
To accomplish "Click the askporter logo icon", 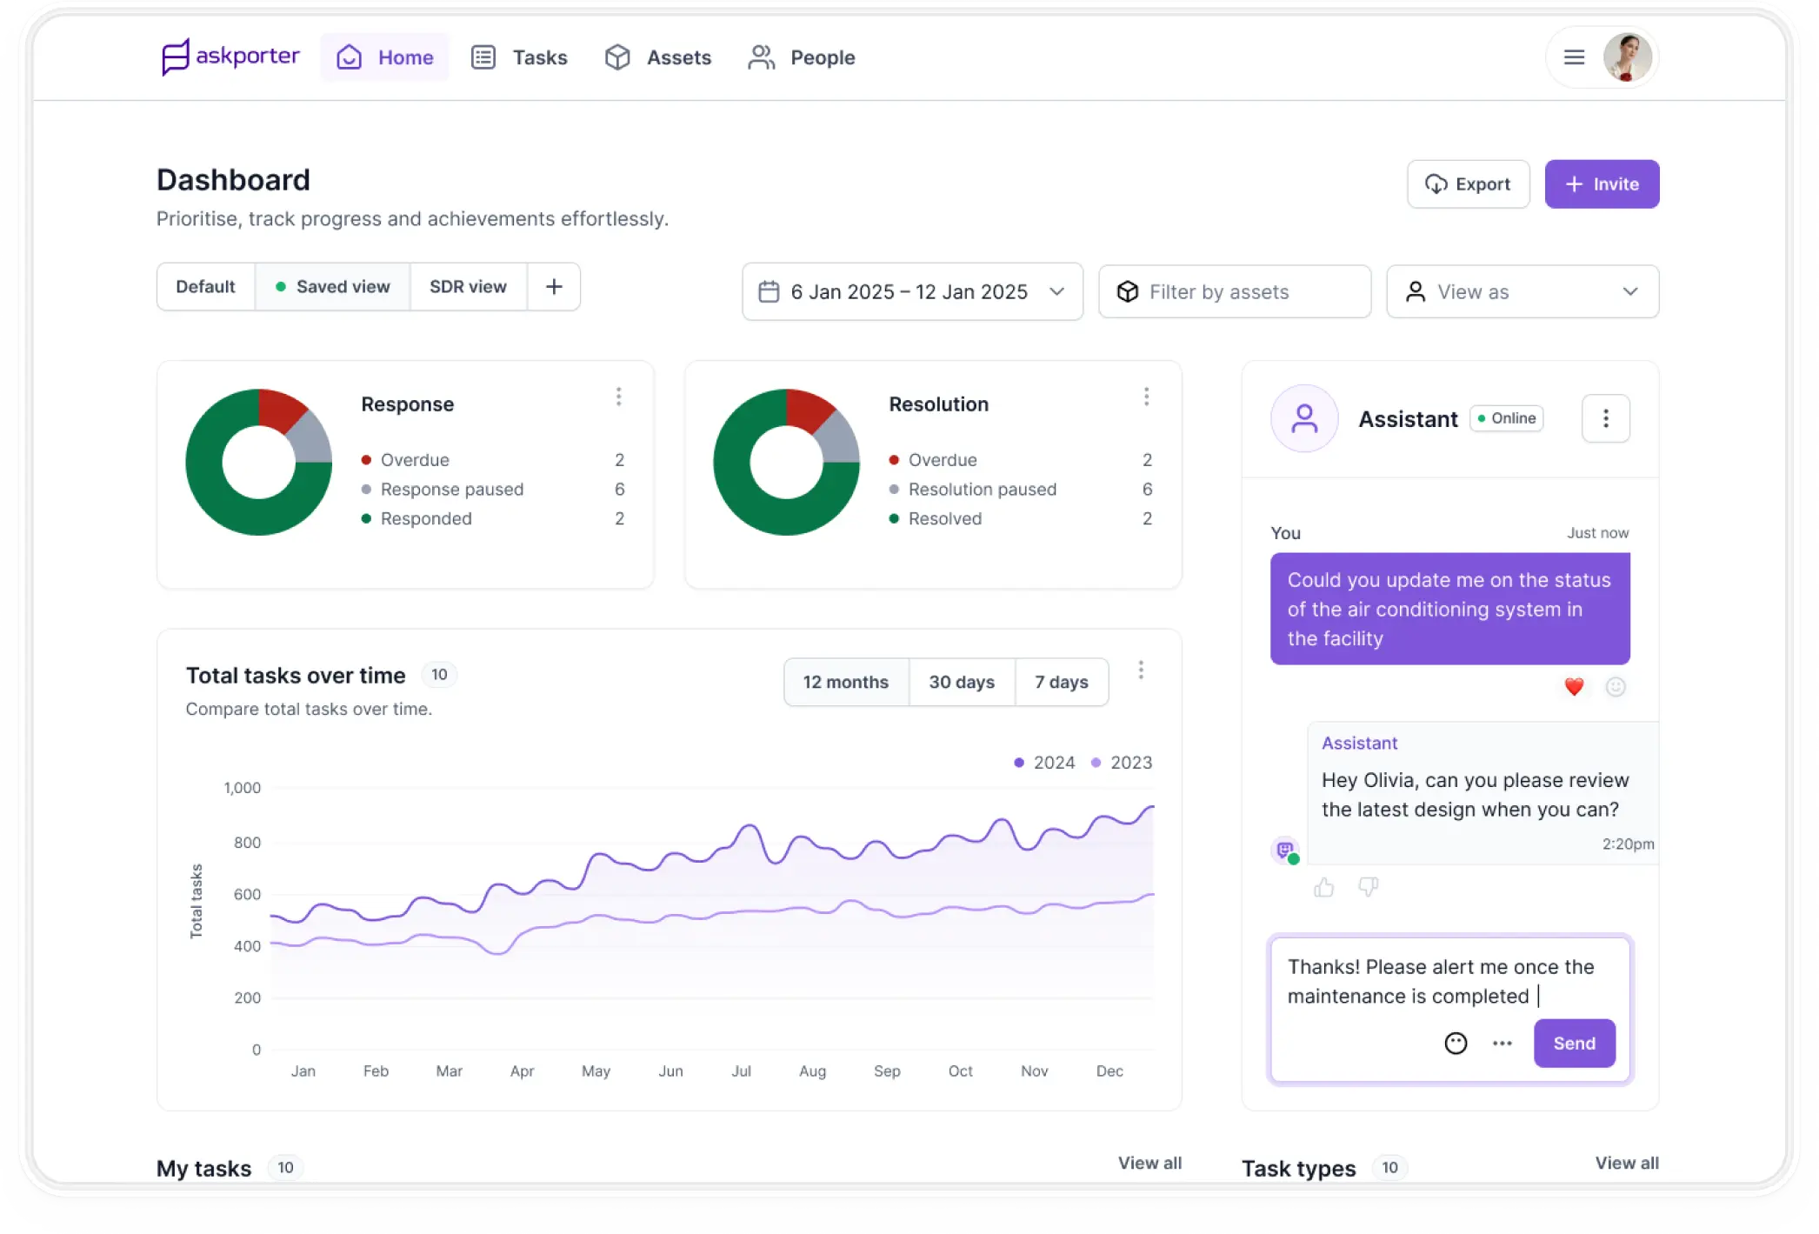I will coord(174,57).
